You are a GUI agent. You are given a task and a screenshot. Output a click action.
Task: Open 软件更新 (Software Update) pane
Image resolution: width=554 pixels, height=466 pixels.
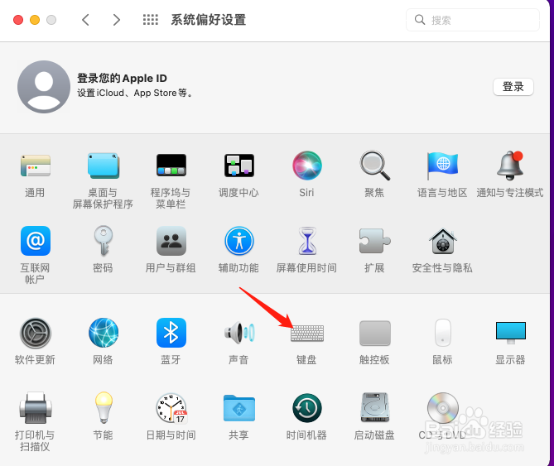click(x=36, y=334)
